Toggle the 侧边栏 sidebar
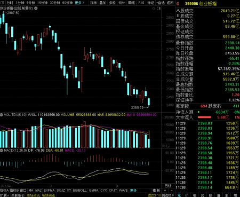This screenshot has height=197, width=240. [167, 195]
